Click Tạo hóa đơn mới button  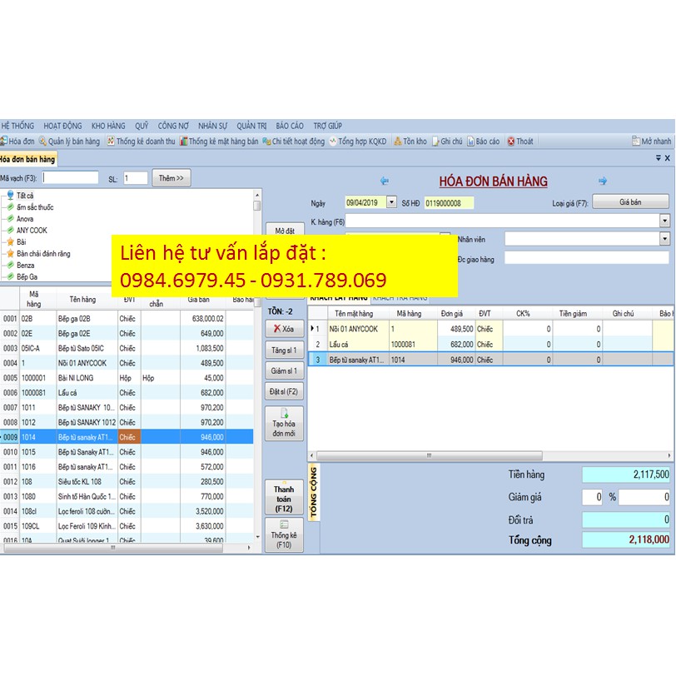click(284, 423)
